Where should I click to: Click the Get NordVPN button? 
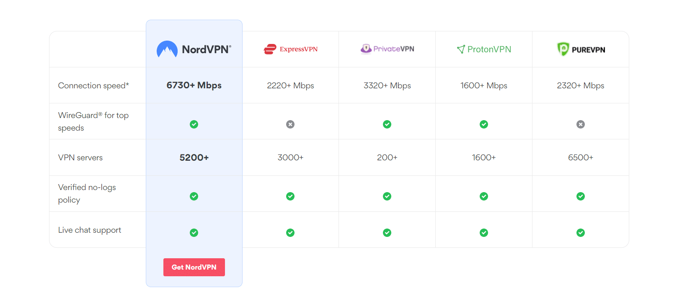[194, 267]
